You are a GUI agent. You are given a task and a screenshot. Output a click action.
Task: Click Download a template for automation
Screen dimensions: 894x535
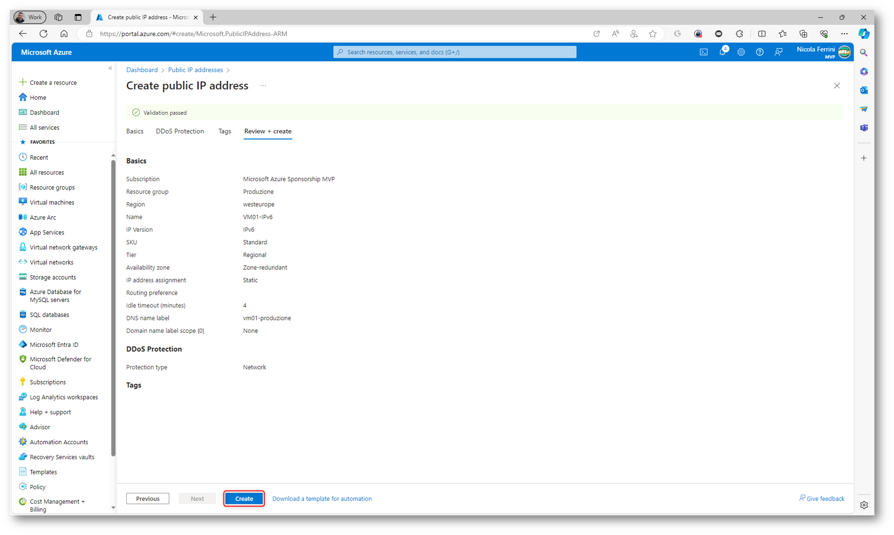point(322,499)
